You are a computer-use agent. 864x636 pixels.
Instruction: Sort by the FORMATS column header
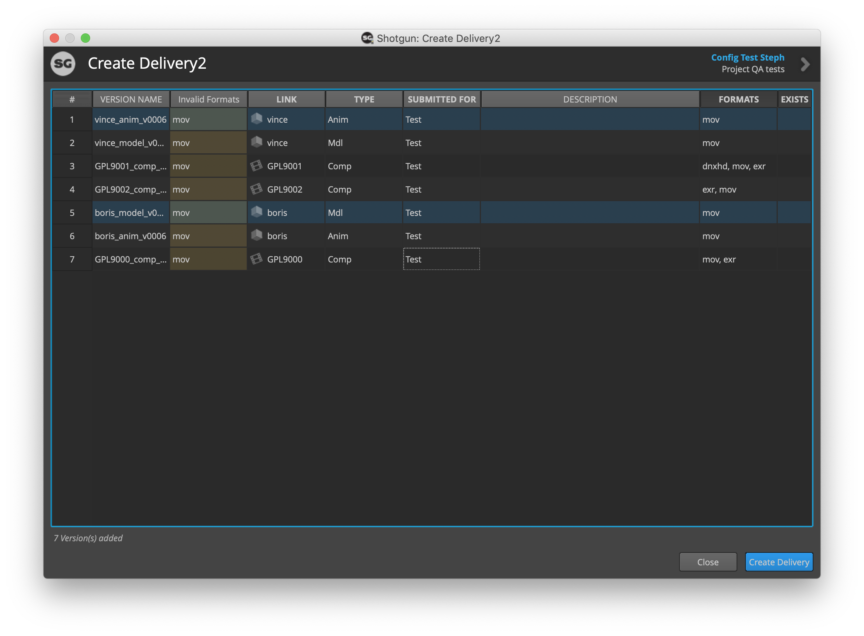pyautogui.click(x=738, y=99)
